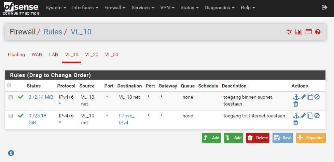334x162 pixels.
Task: Open the Prive_IPv4 alias link
Action: [x=126, y=119]
